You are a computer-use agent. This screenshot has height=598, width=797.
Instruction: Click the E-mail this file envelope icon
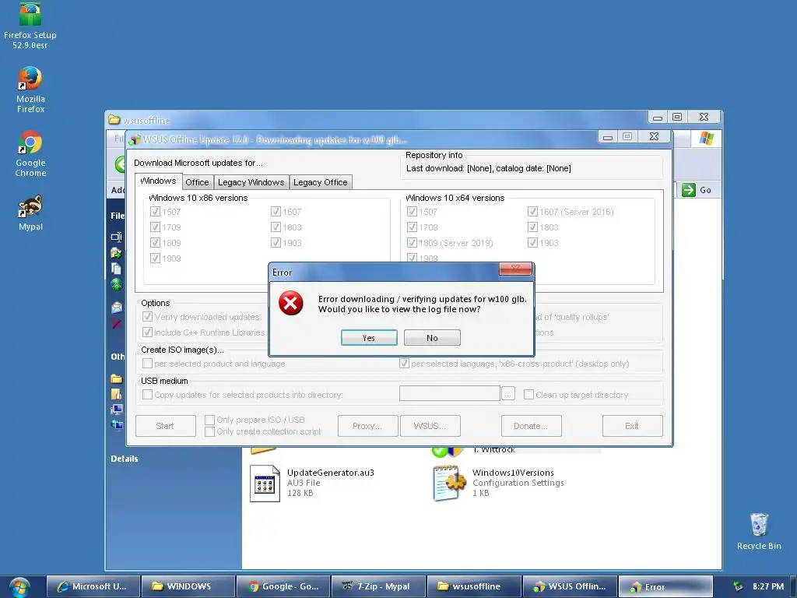[x=117, y=308]
